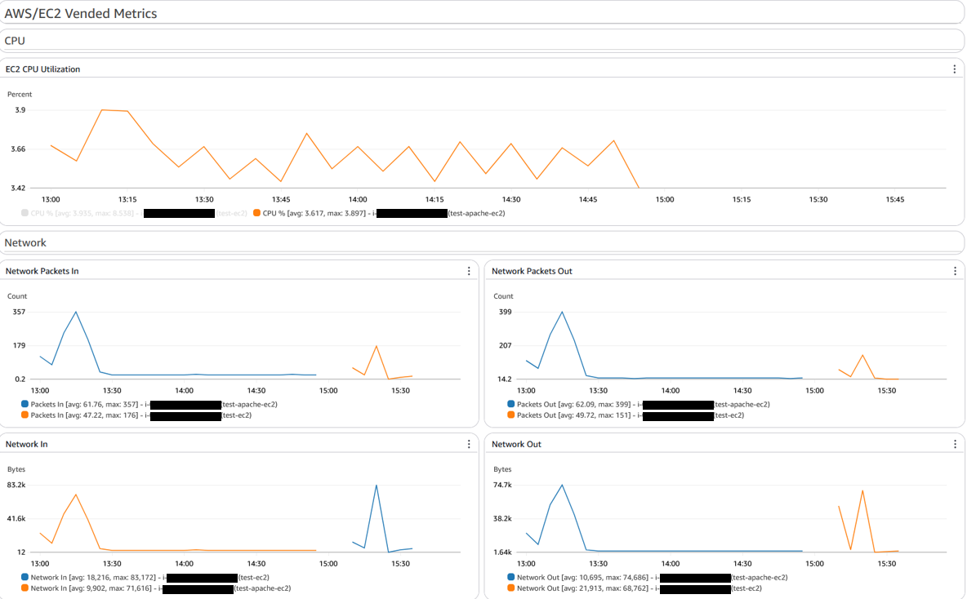The image size is (967, 599).
Task: Open Network In widget actions menu
Action: coord(469,444)
